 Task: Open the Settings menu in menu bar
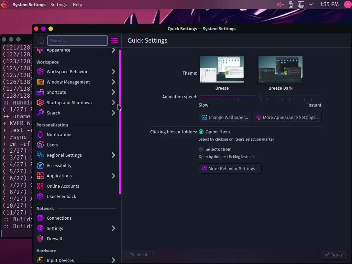[58, 4]
